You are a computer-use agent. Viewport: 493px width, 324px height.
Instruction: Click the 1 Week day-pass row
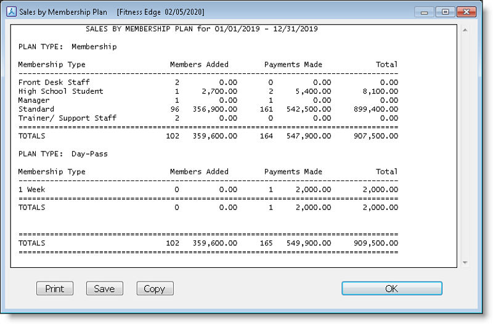click(208, 190)
